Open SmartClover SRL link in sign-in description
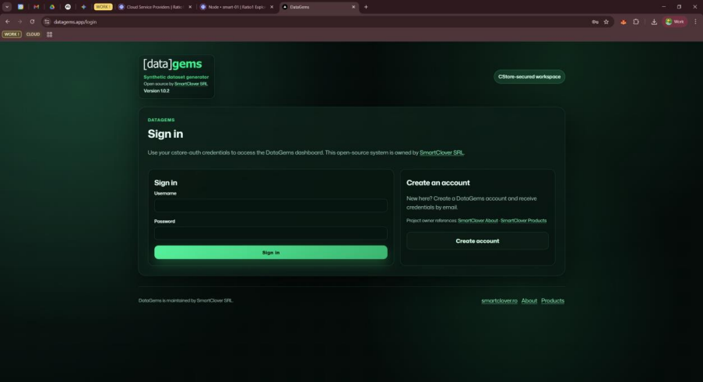Screen dimensions: 703x382 click(441, 152)
